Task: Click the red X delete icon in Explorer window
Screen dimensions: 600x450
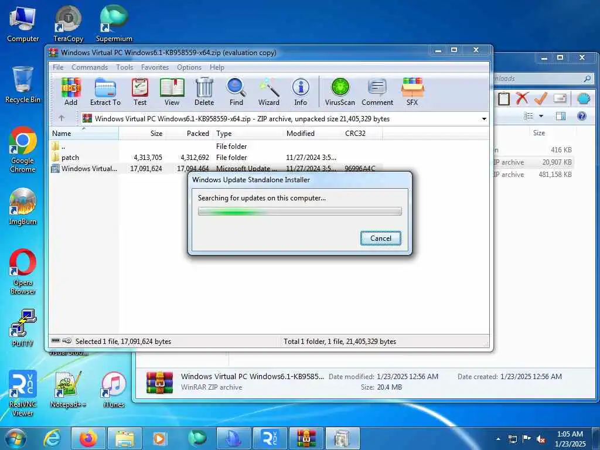Action: (521, 98)
